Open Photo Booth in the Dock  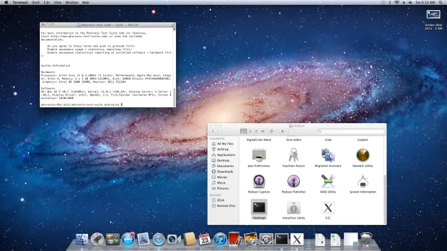click(x=235, y=239)
